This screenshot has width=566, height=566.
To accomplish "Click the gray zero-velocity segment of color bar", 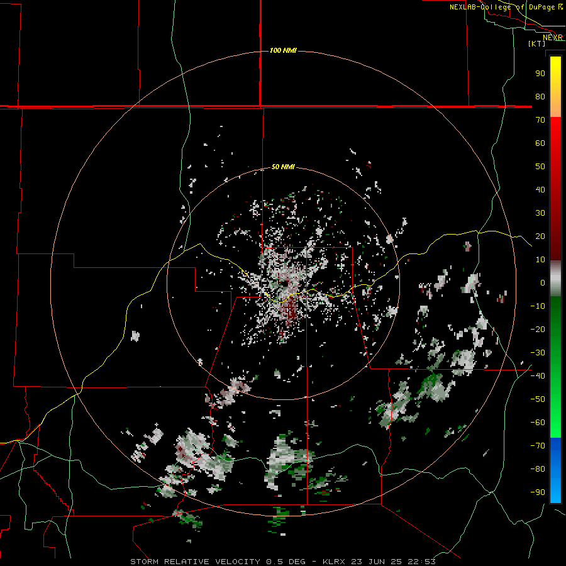I will point(555,279).
